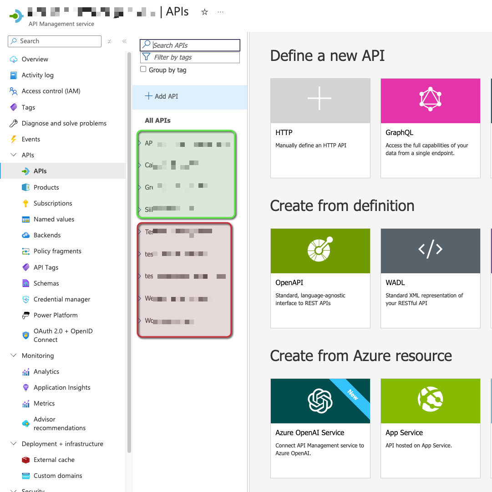Collapse the left navigation pane
This screenshot has height=492, width=492.
[x=124, y=41]
